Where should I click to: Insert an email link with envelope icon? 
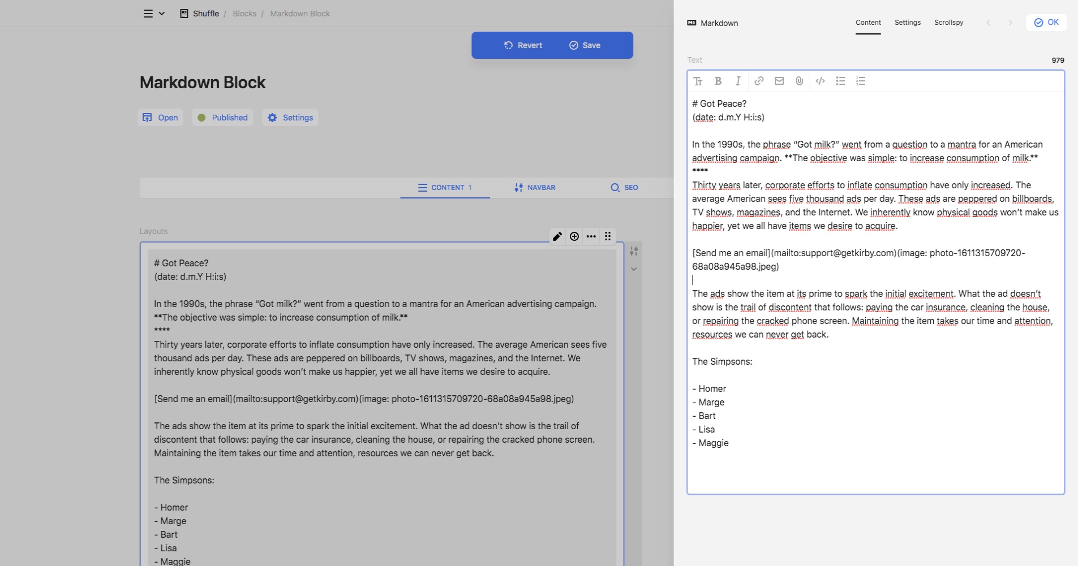point(779,81)
